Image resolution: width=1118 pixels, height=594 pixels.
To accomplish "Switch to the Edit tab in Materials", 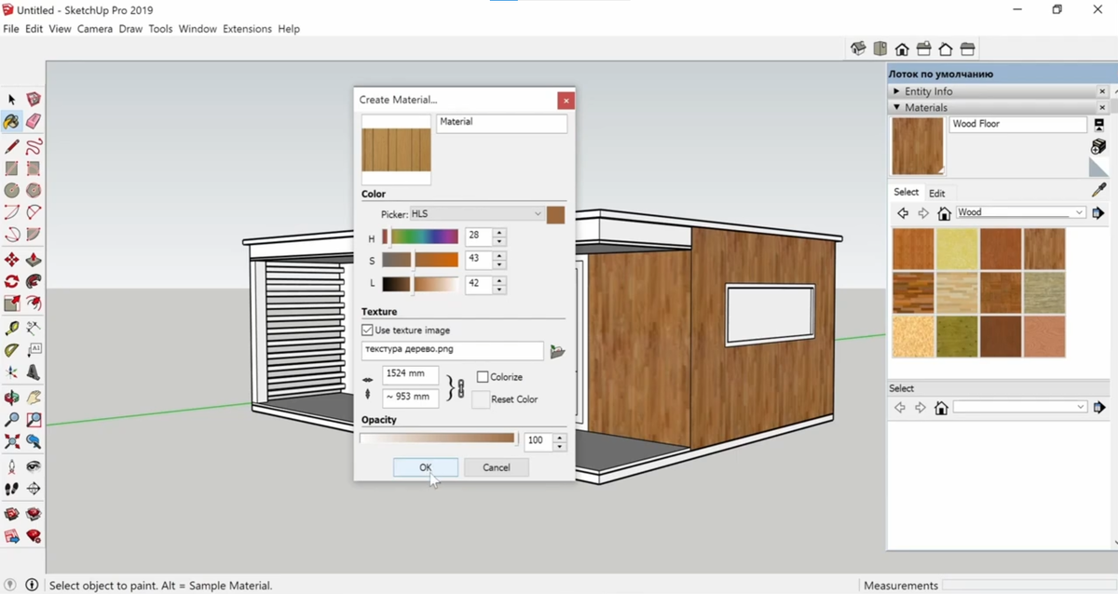I will [938, 192].
